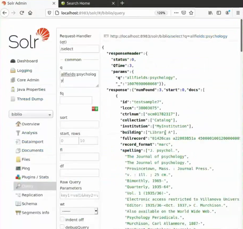Click the Ping terminal icon
This screenshot has height=229, width=243.
click(18, 168)
